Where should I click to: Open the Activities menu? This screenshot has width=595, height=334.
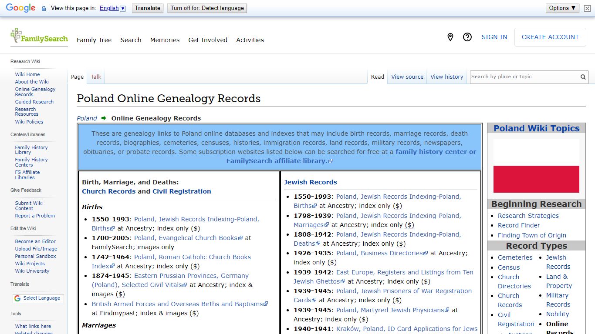click(x=250, y=40)
